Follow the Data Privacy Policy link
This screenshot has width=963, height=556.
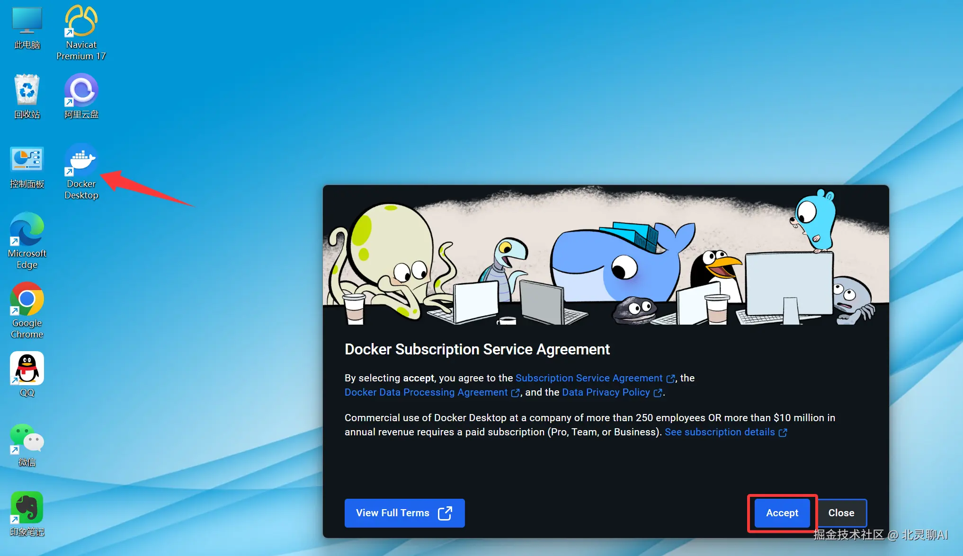click(606, 392)
